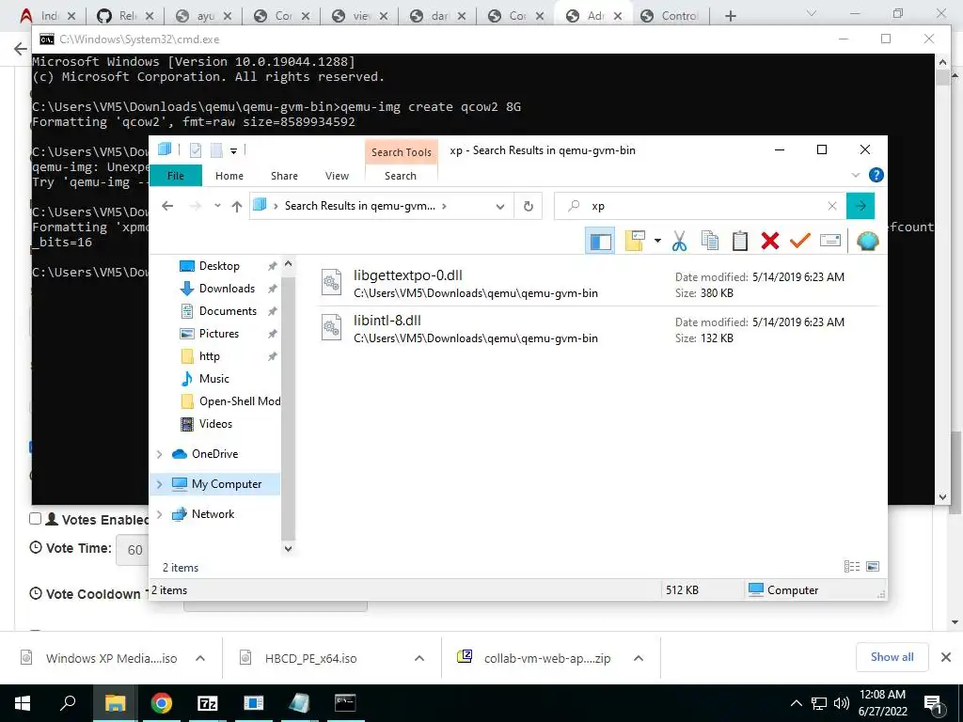Click the Back arrow in Explorer
Screen dimensions: 963x722
tap(167, 206)
